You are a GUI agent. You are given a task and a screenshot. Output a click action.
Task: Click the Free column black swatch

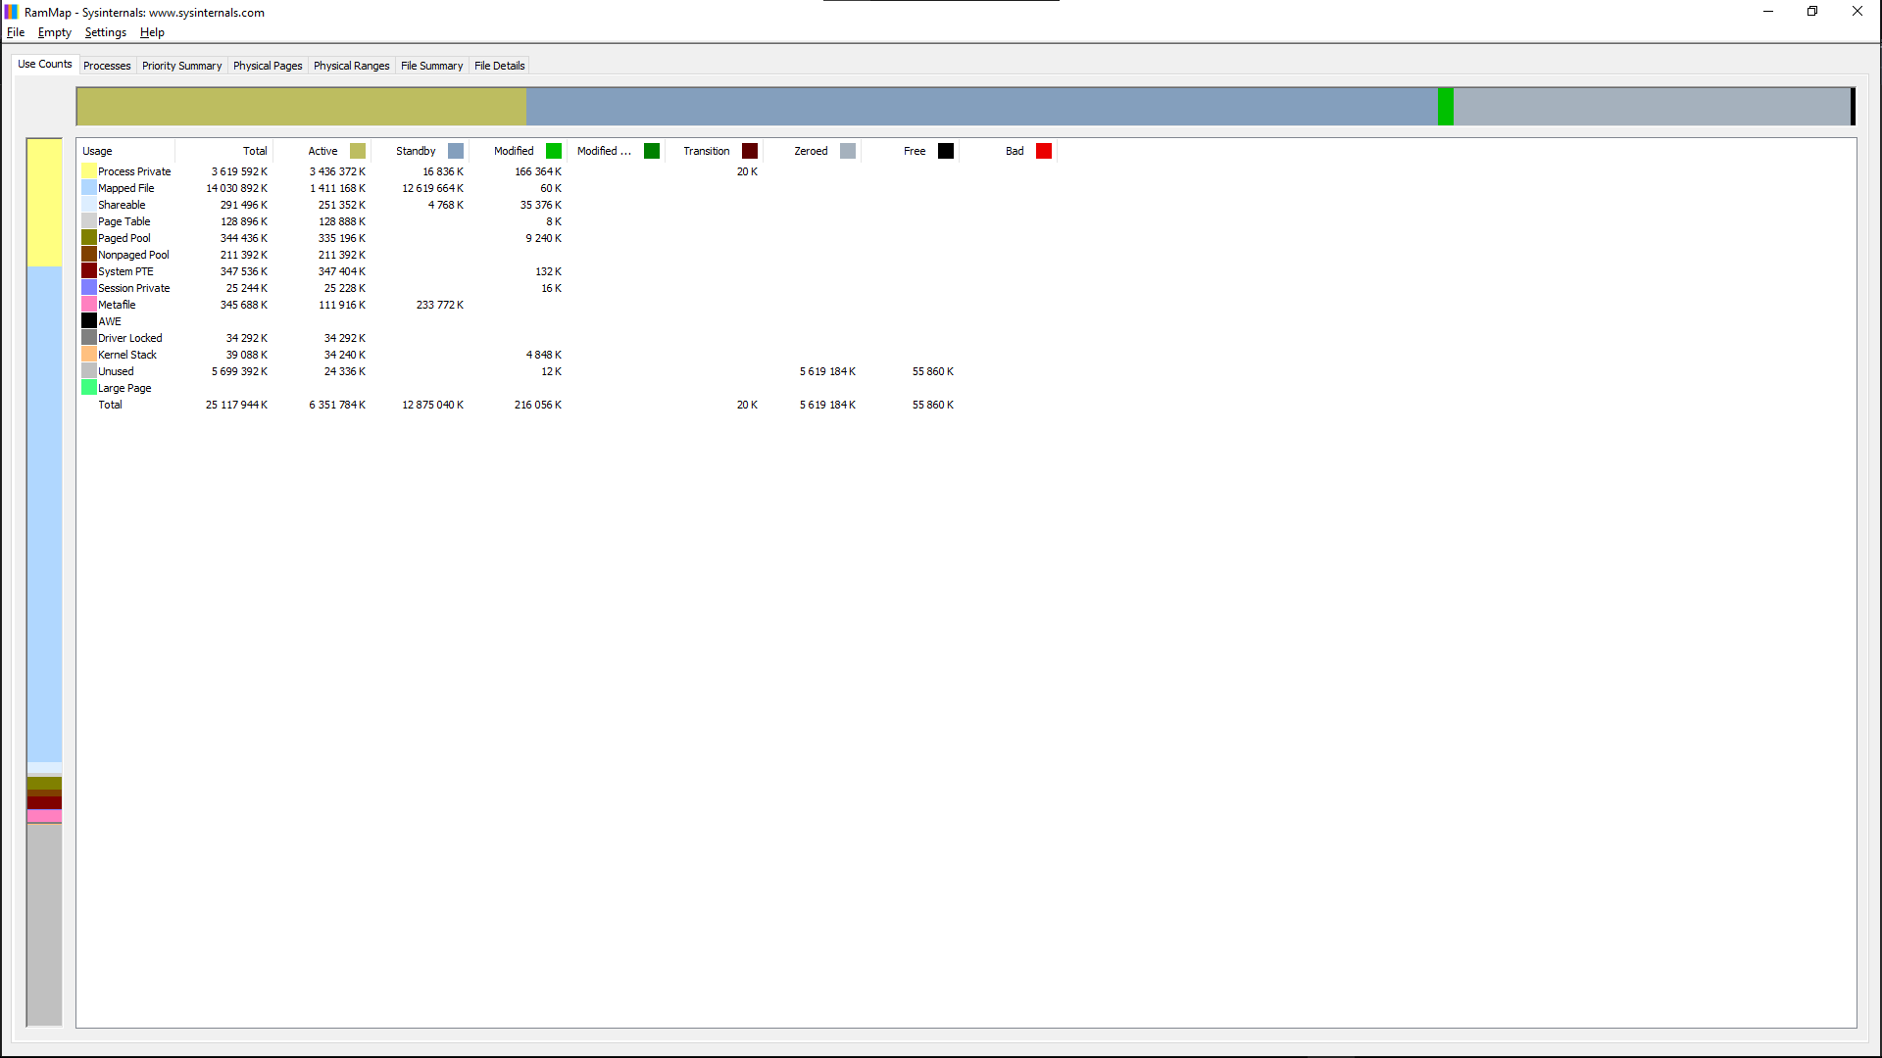[946, 151]
